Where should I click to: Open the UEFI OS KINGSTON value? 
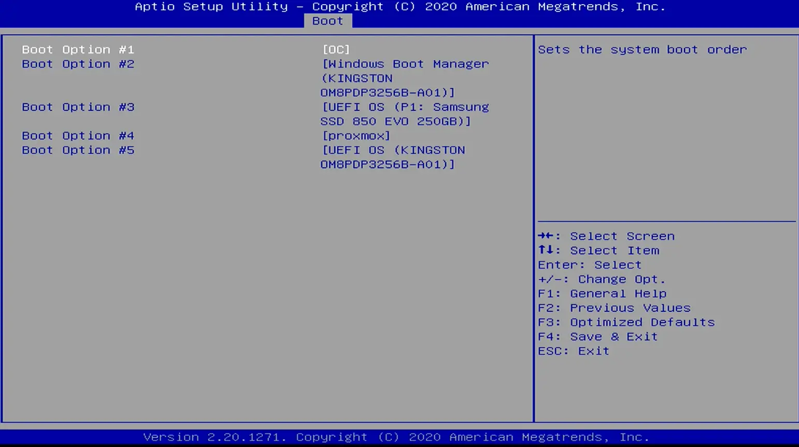click(x=393, y=157)
